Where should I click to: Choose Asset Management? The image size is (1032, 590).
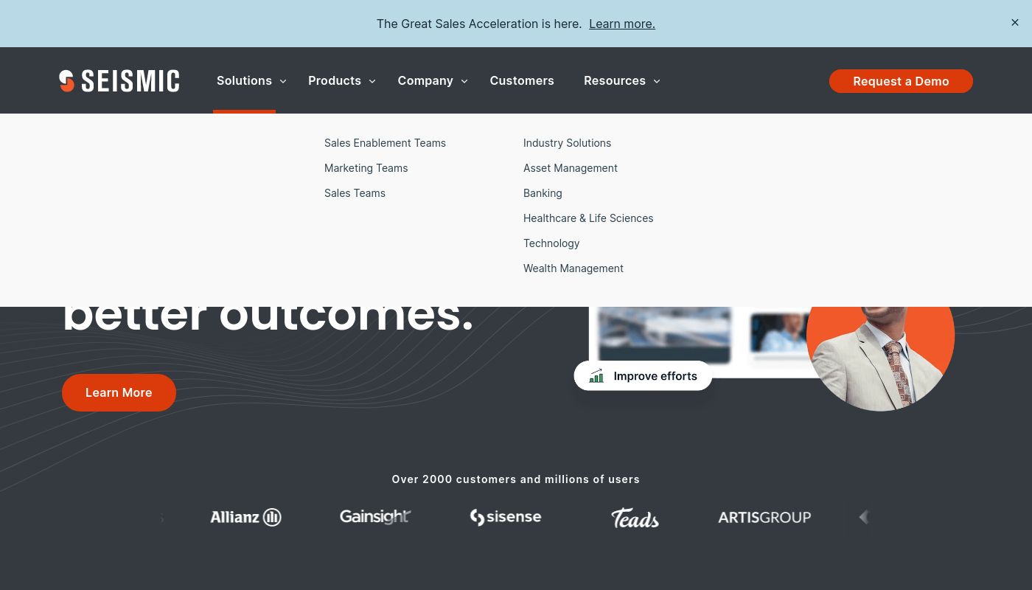click(571, 168)
